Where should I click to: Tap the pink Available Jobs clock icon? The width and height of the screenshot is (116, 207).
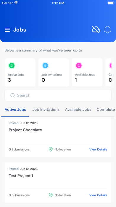click(x=79, y=65)
